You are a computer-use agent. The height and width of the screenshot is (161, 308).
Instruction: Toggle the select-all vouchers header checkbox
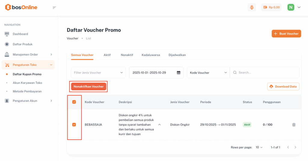coord(74,102)
